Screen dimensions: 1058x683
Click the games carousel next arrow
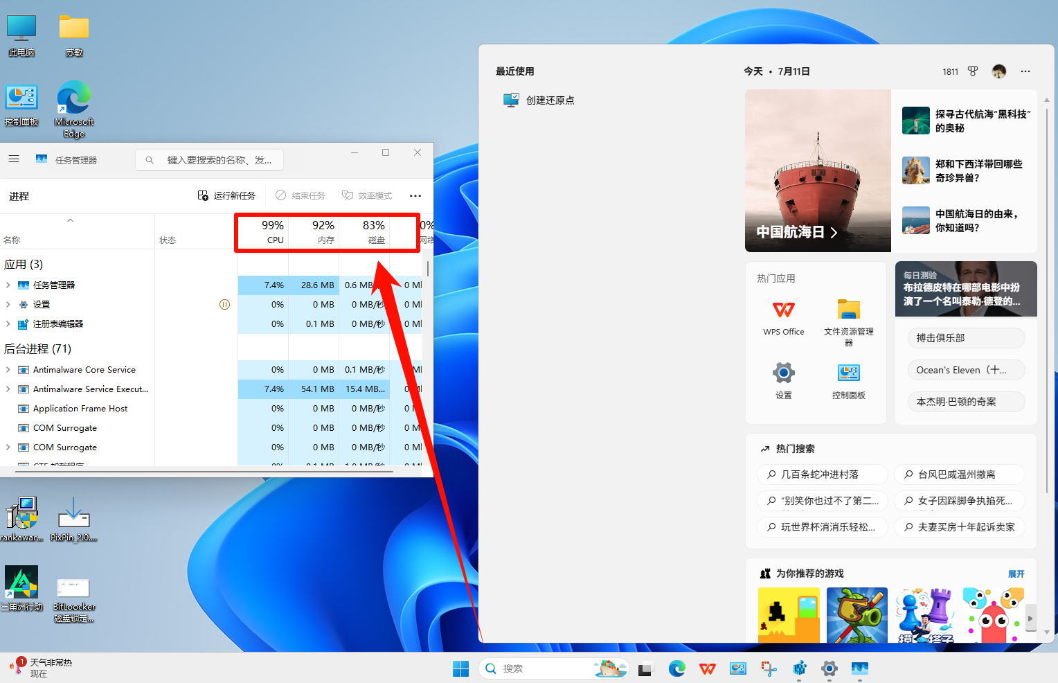click(x=1030, y=619)
